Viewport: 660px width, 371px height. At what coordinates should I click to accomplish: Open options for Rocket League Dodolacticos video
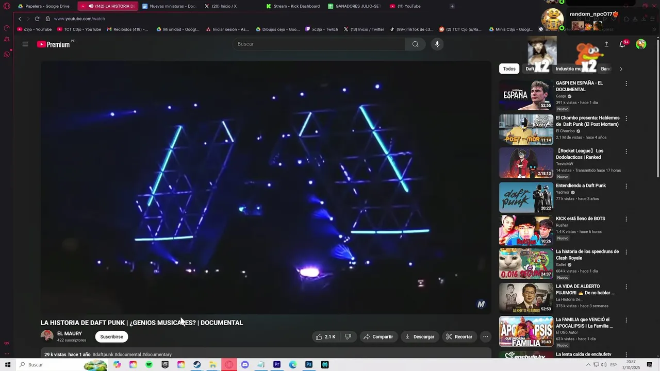click(x=626, y=151)
